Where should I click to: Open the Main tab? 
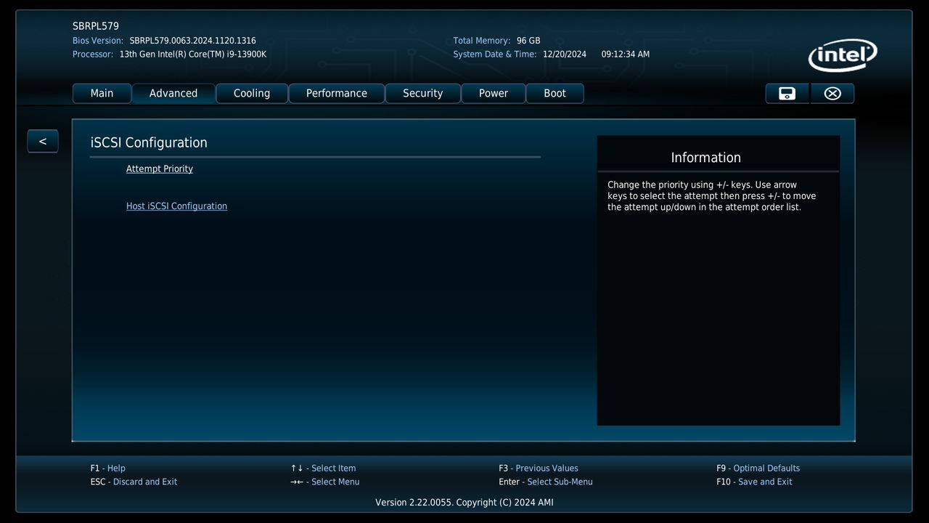point(102,93)
